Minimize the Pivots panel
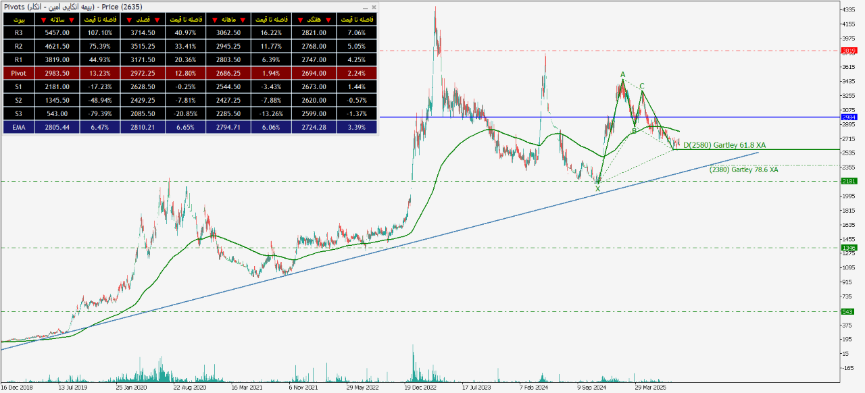The width and height of the screenshot is (865, 393). click(x=366, y=7)
